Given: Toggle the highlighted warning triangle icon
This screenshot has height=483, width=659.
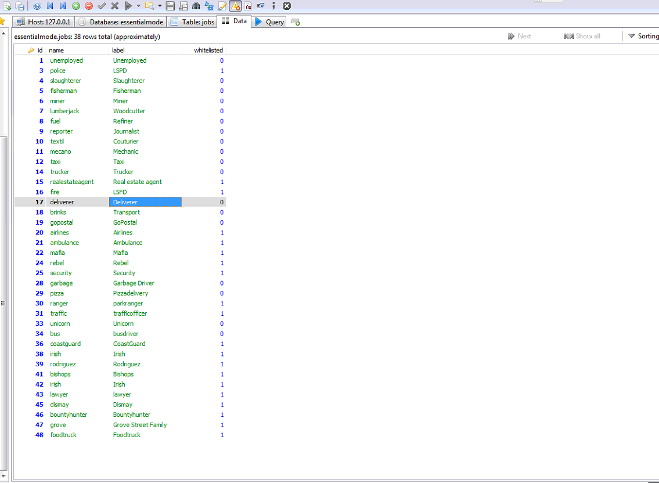Looking at the screenshot, I should click(x=235, y=6).
